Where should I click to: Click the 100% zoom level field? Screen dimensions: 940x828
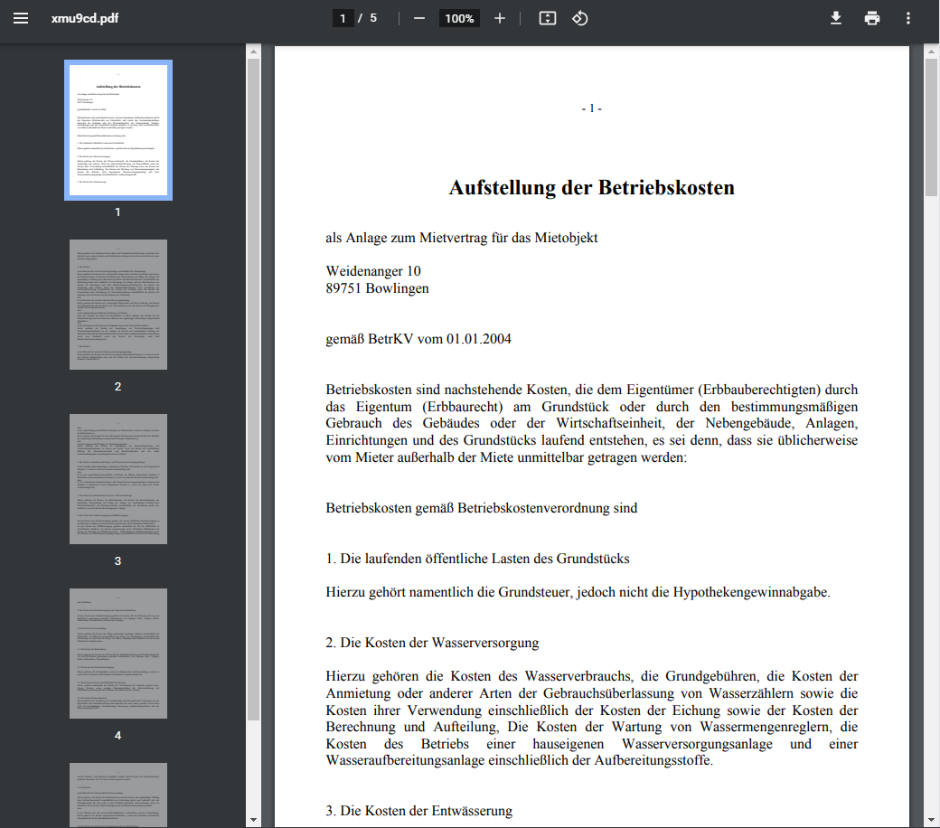click(x=459, y=18)
